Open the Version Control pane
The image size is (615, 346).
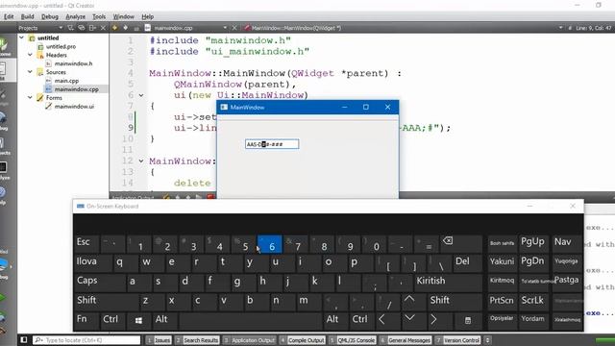[458, 340]
